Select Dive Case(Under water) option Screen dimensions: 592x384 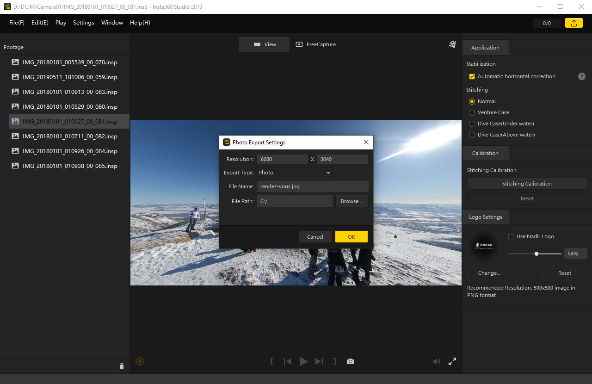coord(472,124)
